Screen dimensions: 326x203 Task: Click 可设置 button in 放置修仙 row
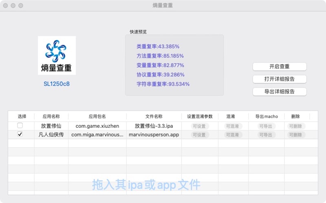click(199, 126)
